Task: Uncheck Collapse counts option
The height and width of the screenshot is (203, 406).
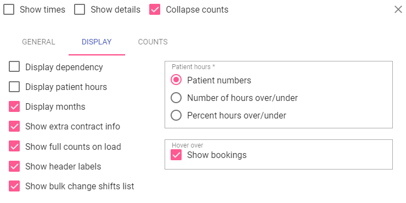Action: pos(155,9)
